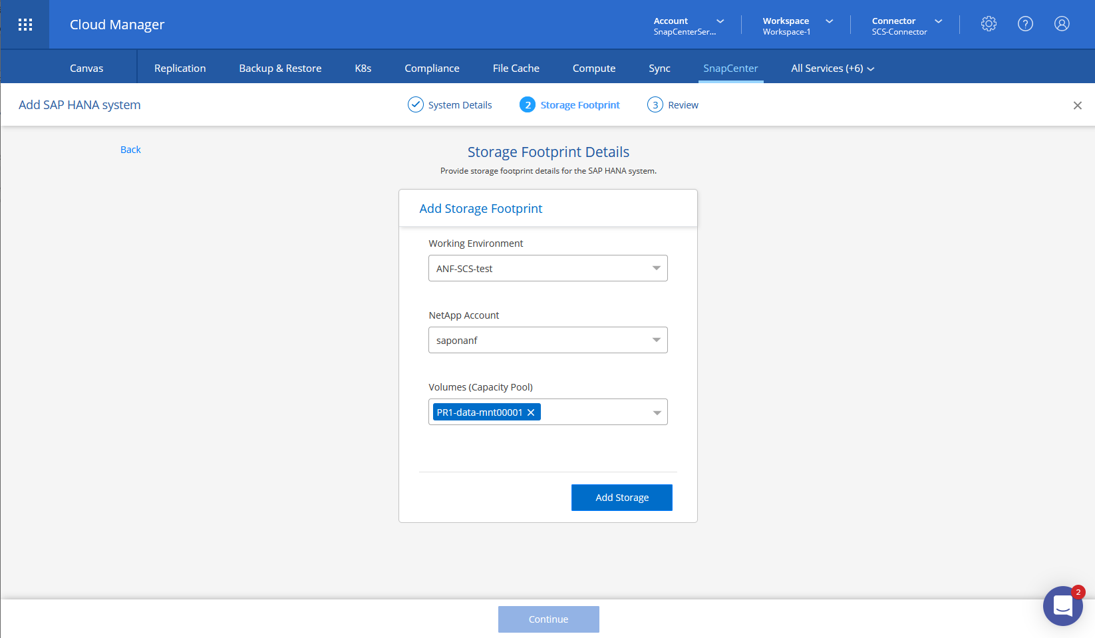Switch to the Backup & Restore tab
Viewport: 1095px width, 638px height.
[280, 69]
